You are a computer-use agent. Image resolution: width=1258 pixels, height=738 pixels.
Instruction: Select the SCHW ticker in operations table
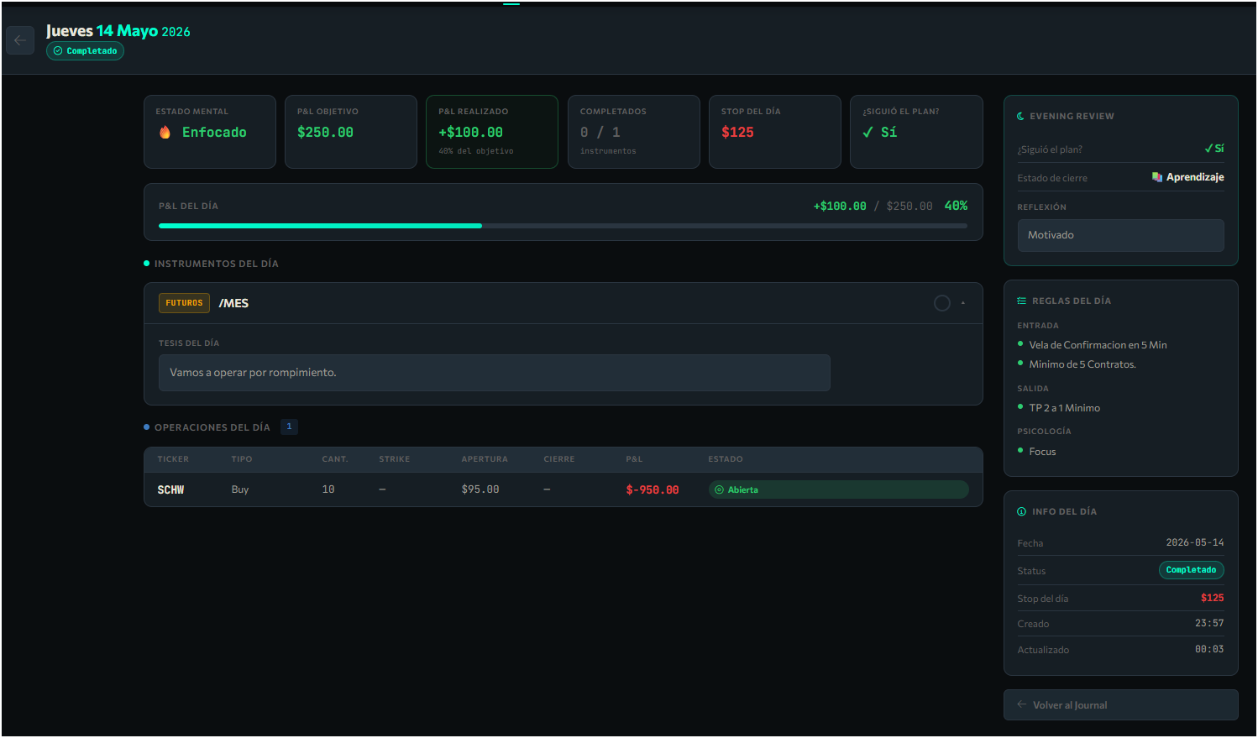[x=170, y=489]
